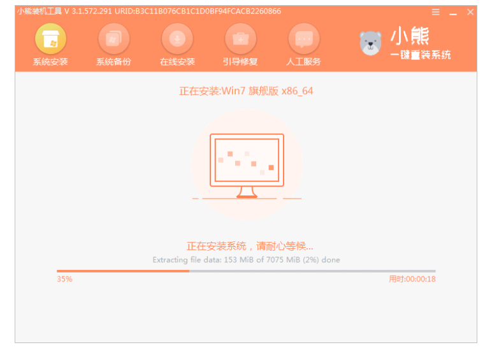Close the 小熊装机工具 window

pos(470,12)
